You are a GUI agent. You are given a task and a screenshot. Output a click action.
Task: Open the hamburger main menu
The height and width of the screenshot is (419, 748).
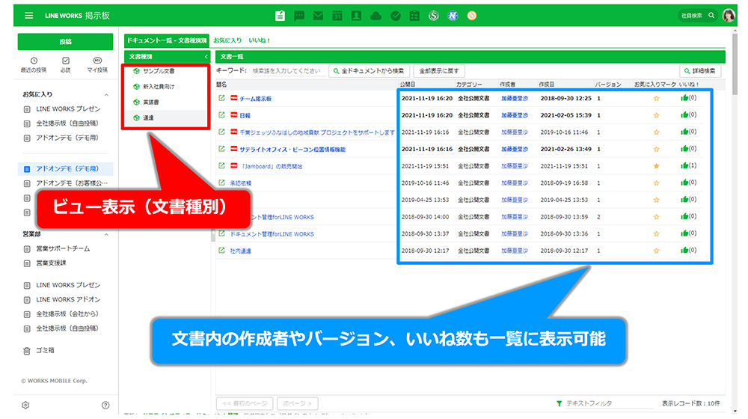(28, 16)
